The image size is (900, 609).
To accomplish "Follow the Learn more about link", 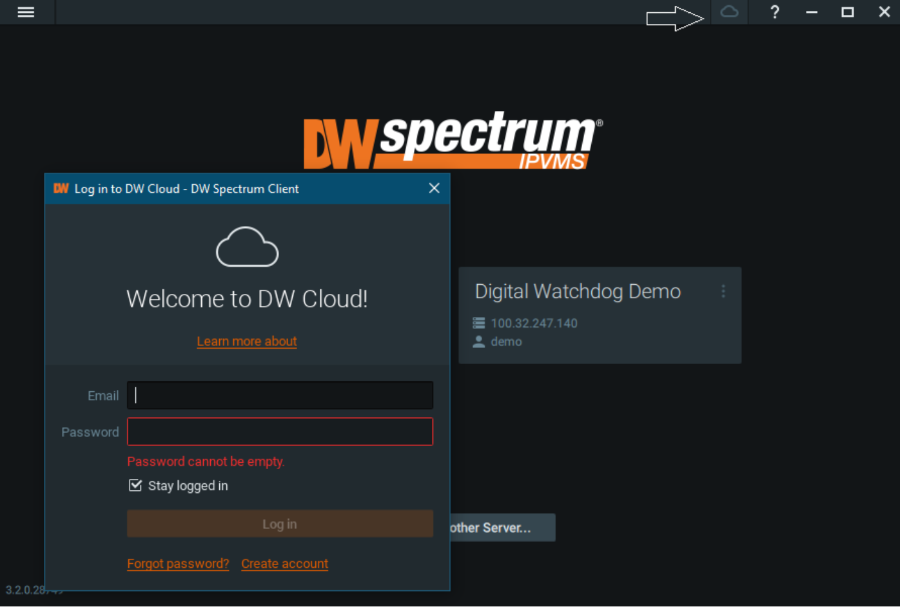I will 247,342.
